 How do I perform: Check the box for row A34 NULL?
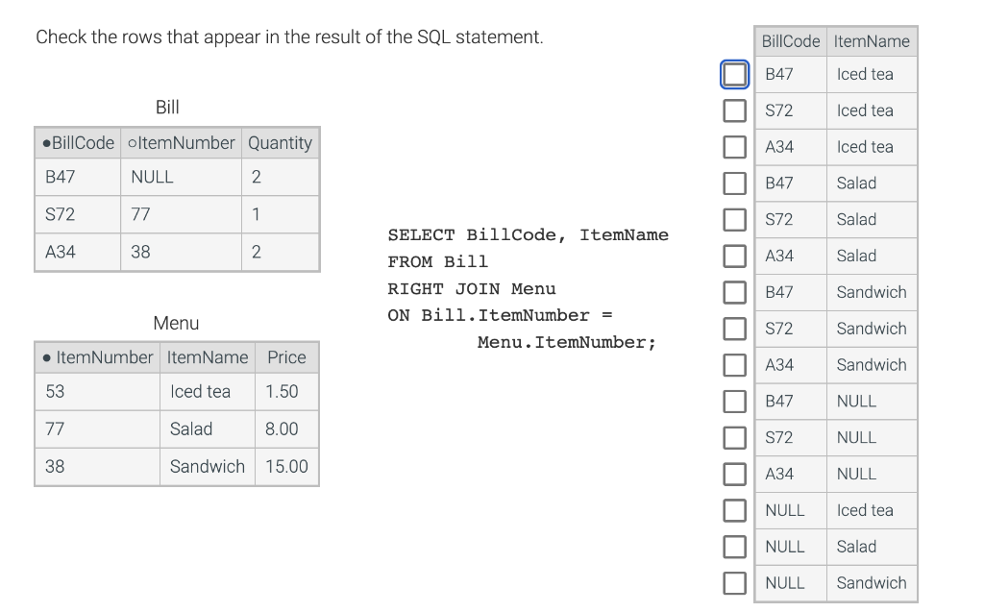(734, 474)
